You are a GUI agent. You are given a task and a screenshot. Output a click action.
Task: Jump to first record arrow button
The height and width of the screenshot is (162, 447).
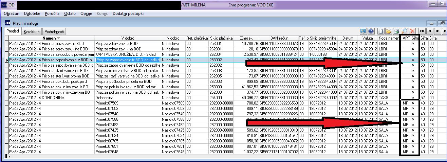[x=422, y=31]
